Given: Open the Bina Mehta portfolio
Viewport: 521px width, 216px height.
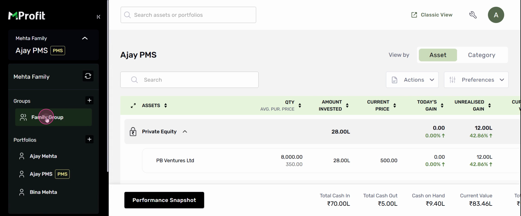Looking at the screenshot, I should point(43,192).
